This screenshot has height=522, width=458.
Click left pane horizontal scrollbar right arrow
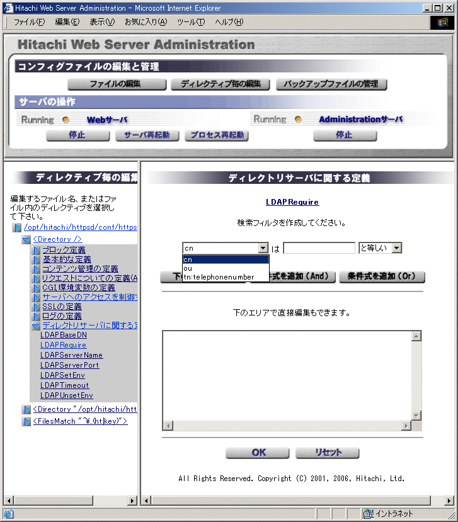pos(132,501)
